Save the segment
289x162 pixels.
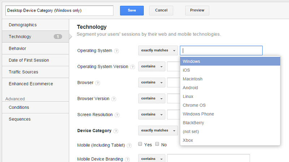coord(132,10)
